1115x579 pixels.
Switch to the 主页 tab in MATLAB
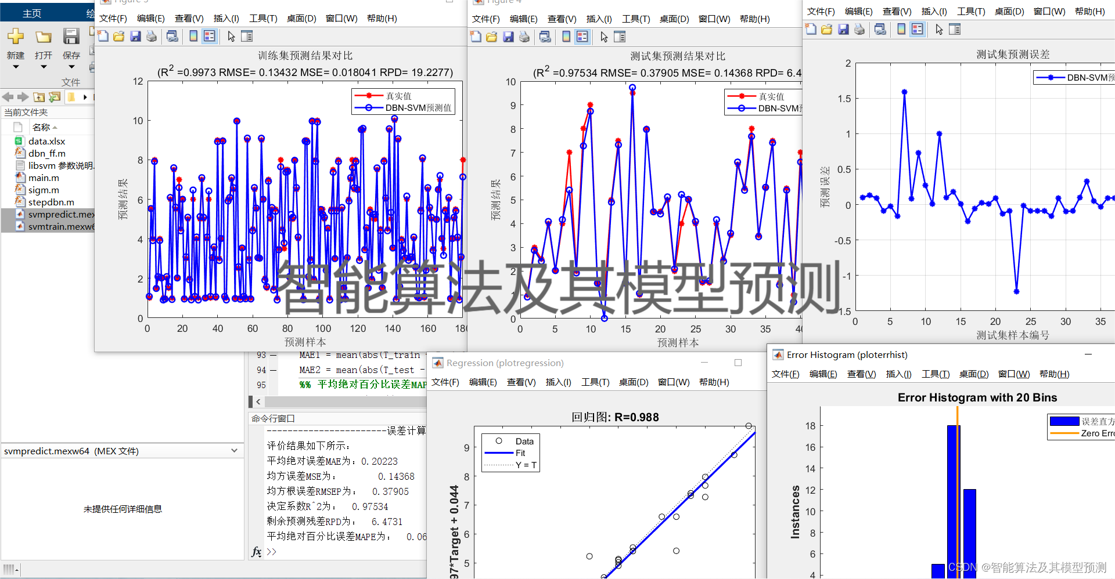32,13
